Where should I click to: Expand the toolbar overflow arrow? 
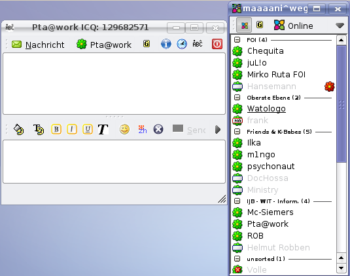(218, 130)
